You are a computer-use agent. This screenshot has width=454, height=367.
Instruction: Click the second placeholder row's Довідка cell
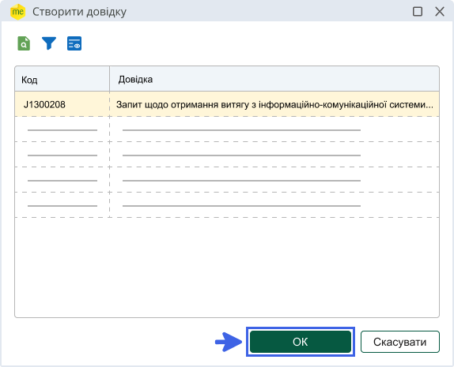(274, 155)
